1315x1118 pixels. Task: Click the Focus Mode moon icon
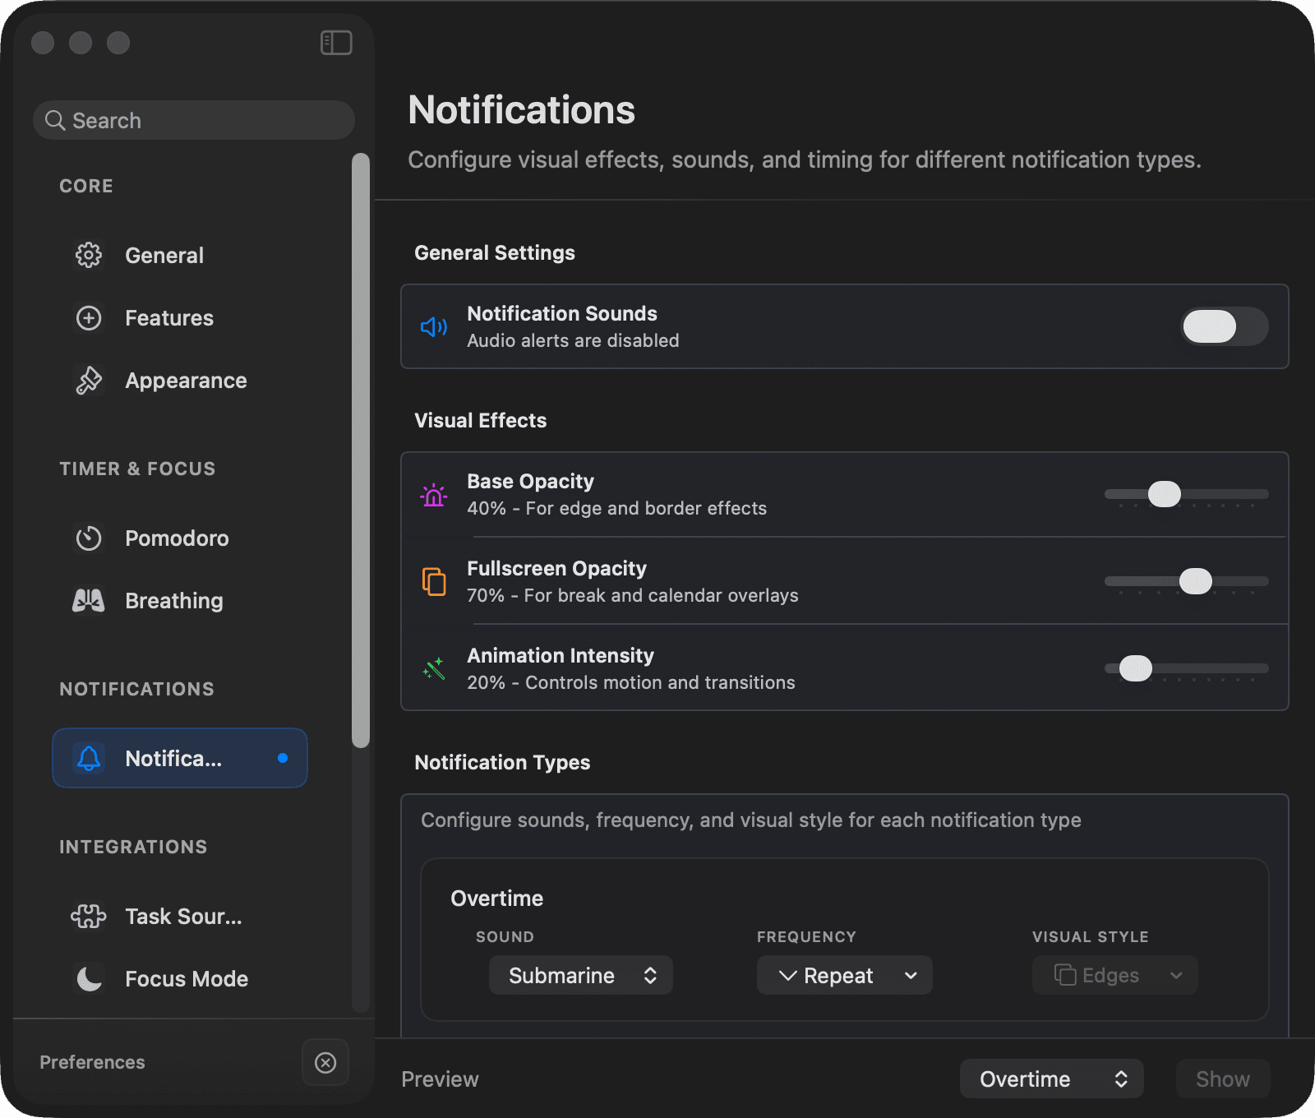89,979
